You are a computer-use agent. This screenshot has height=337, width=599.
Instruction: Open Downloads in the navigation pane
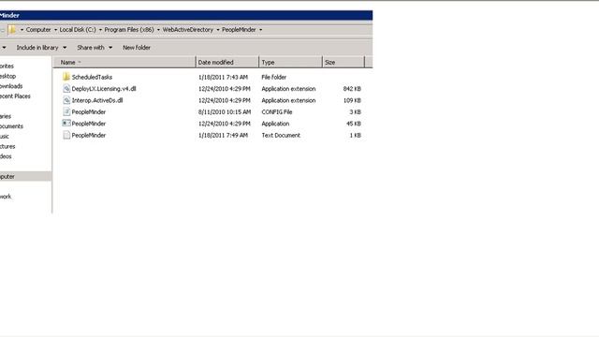coord(11,86)
